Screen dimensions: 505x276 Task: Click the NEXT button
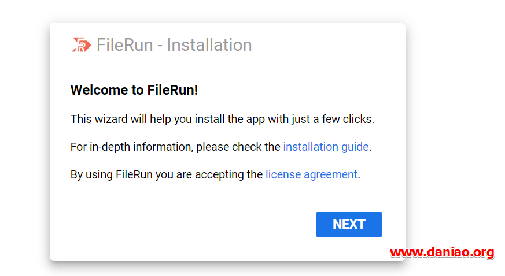click(x=349, y=224)
